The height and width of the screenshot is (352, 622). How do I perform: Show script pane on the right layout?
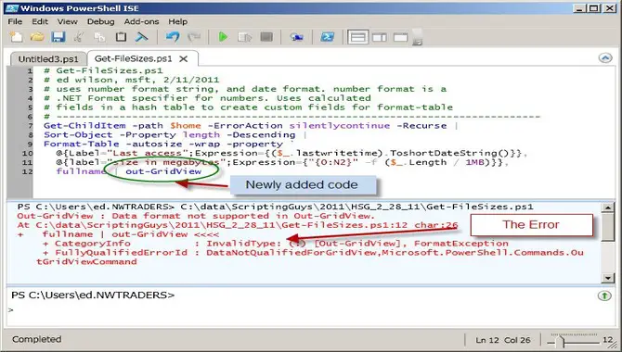(380, 37)
